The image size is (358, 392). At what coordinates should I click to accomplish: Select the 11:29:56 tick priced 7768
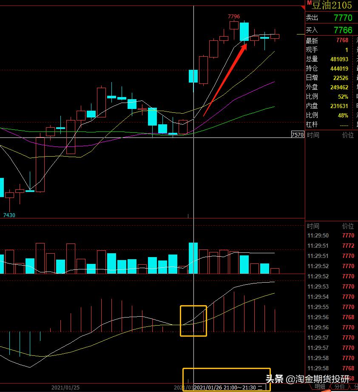(331, 317)
